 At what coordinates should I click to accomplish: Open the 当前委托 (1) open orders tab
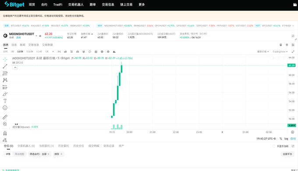tap(46, 146)
